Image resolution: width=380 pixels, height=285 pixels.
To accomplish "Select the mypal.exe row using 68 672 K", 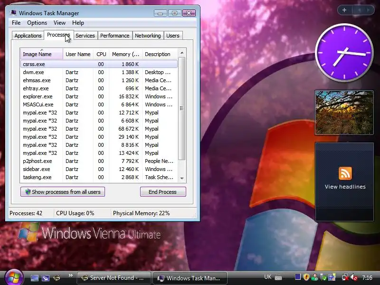I will pyautogui.click(x=99, y=129).
